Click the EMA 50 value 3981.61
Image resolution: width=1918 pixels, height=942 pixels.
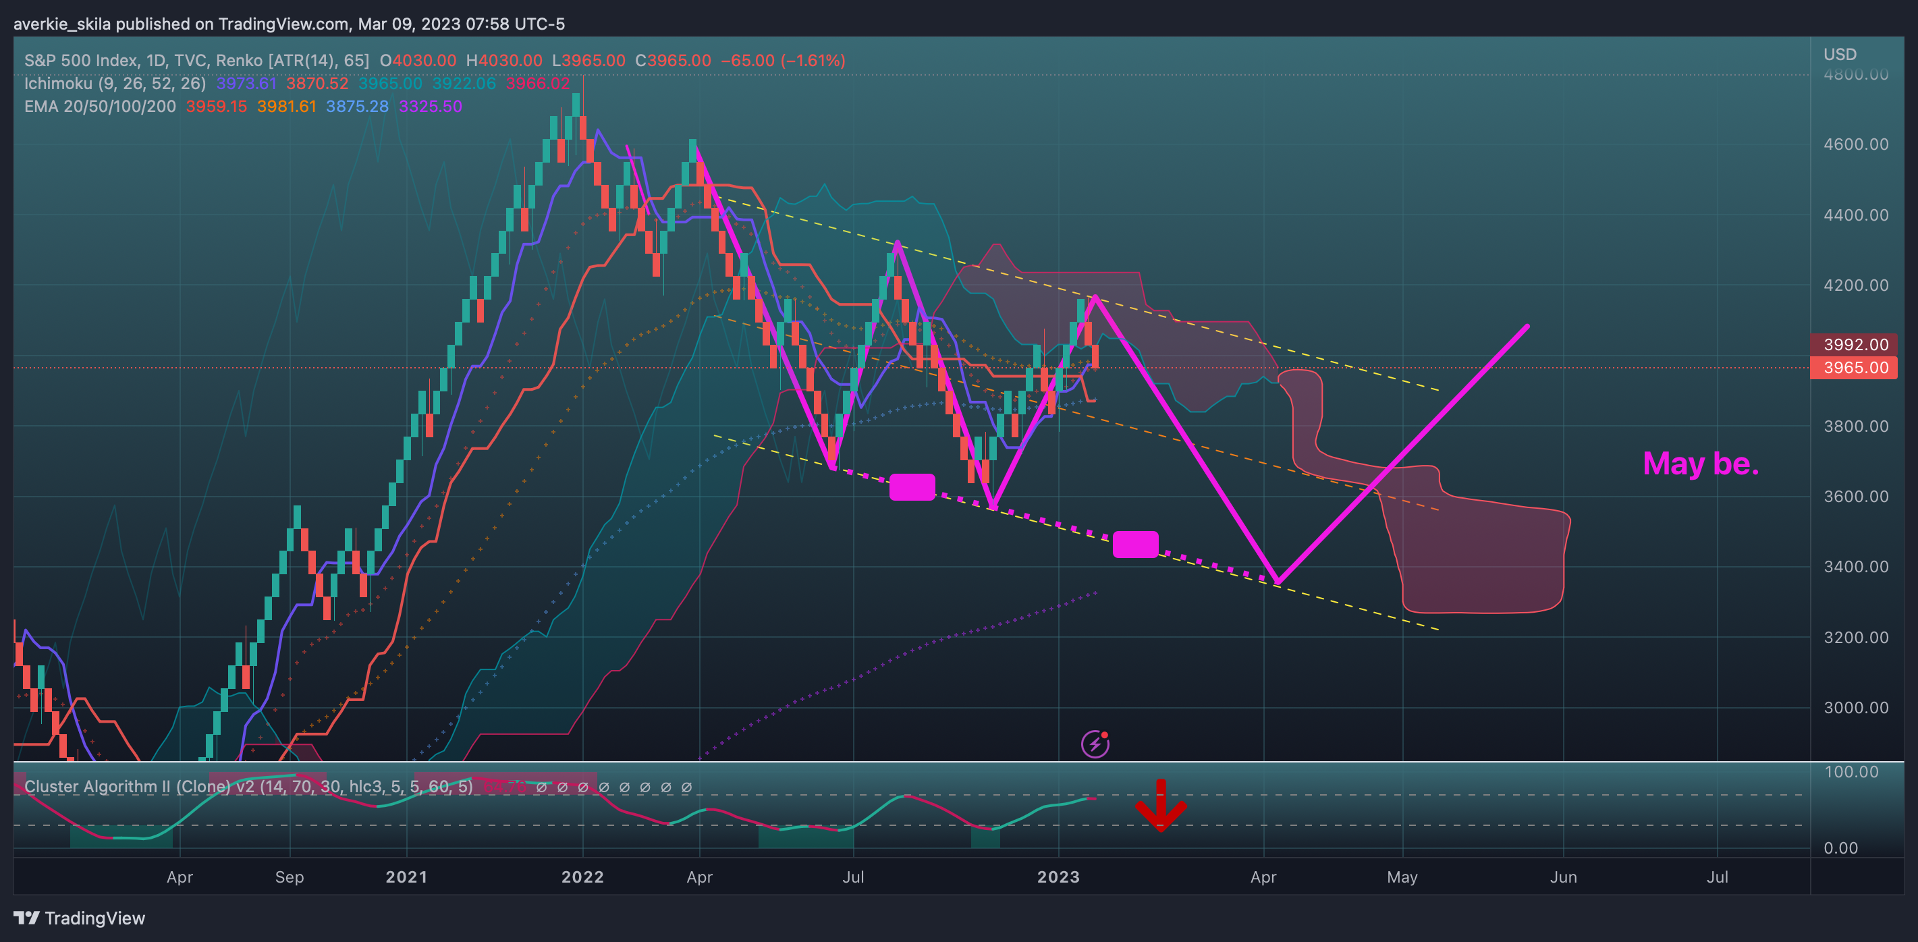(x=287, y=107)
